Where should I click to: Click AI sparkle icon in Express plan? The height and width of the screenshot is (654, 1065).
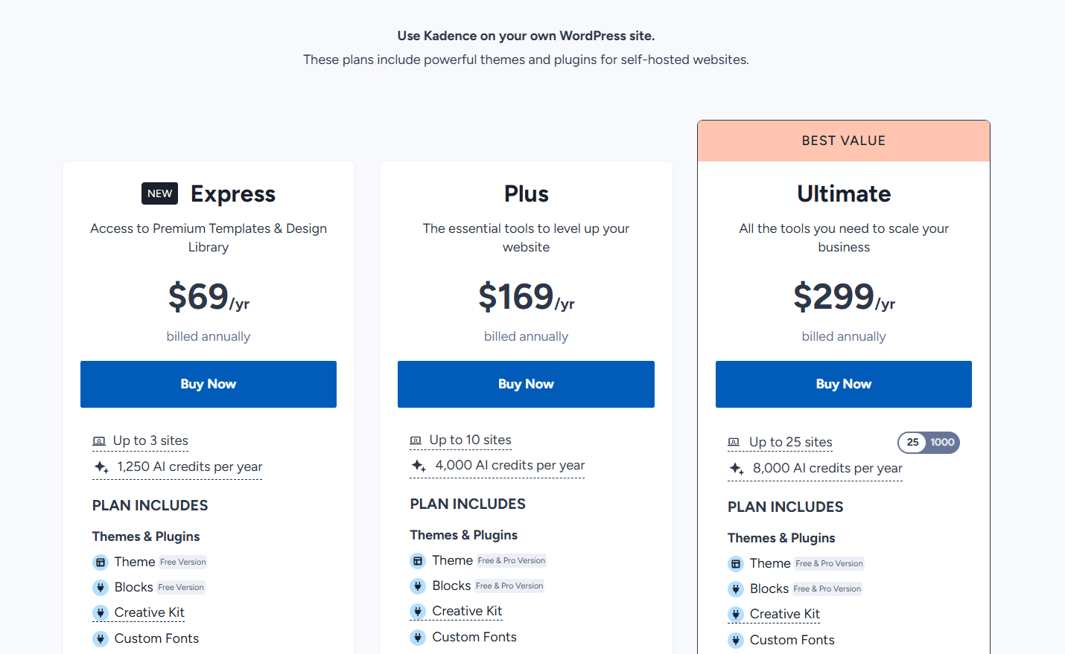click(101, 467)
